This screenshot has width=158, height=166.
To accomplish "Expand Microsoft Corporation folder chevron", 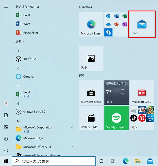I will tap(72, 127).
